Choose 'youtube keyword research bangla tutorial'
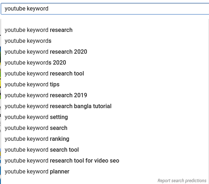 [105, 106]
